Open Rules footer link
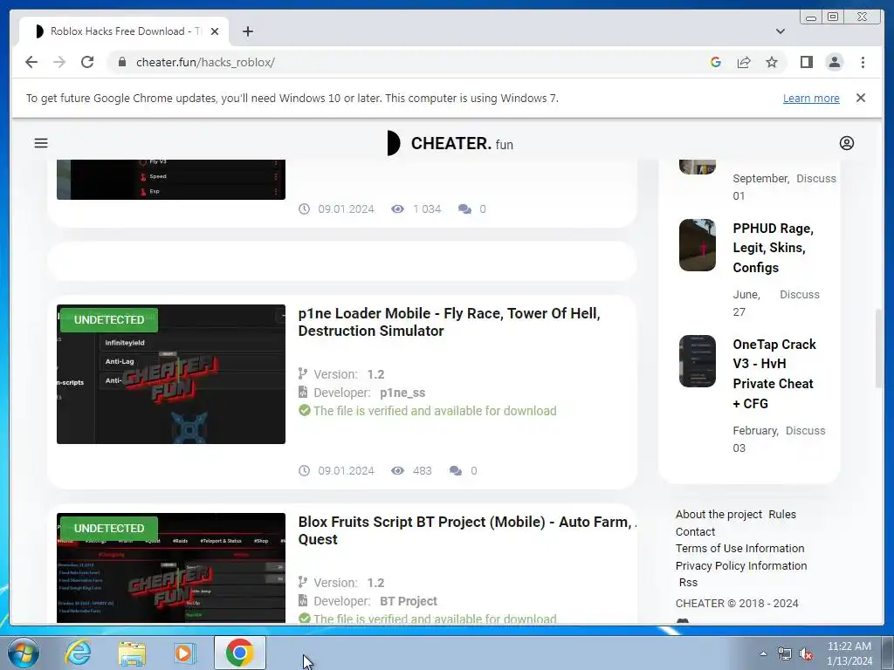 click(x=781, y=514)
